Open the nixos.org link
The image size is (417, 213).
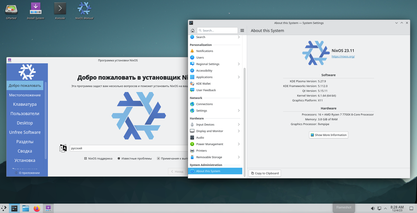343,56
